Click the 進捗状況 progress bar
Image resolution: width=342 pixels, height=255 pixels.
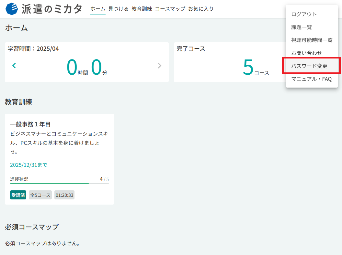59,184
